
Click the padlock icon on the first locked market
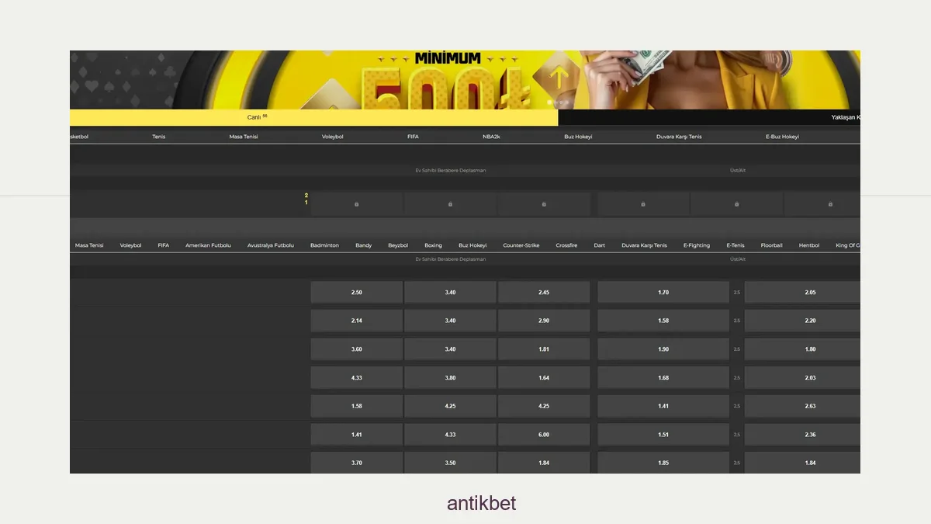[357, 203]
